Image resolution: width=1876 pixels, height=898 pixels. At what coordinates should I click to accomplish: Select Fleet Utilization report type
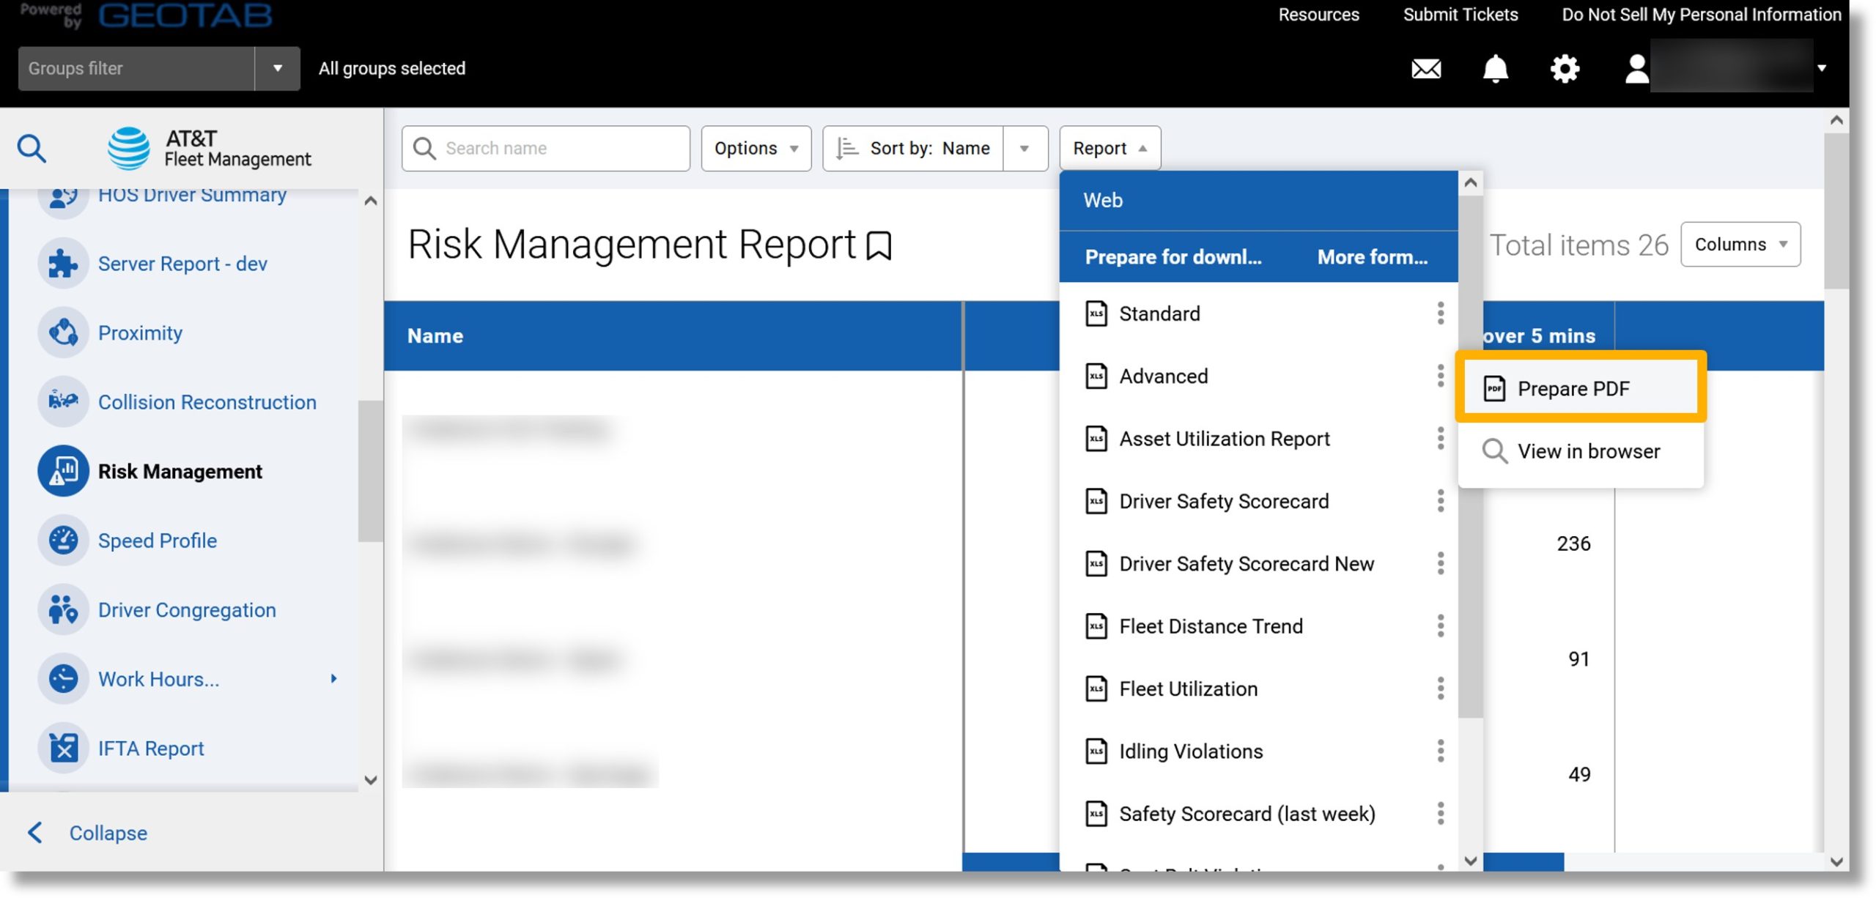1186,688
